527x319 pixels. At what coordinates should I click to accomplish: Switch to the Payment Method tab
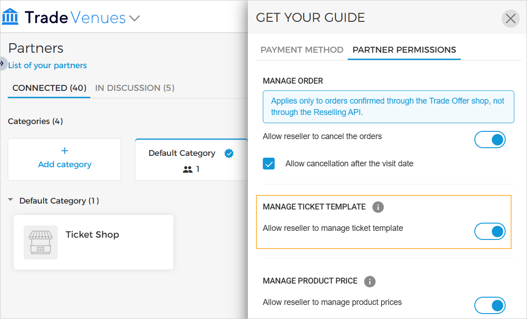click(x=302, y=50)
